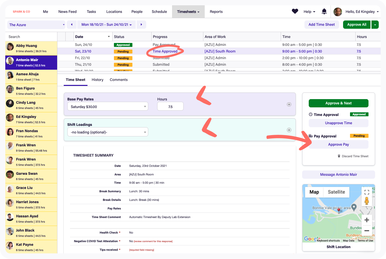
Task: Select the Time Sheet tab
Action: 76,80
